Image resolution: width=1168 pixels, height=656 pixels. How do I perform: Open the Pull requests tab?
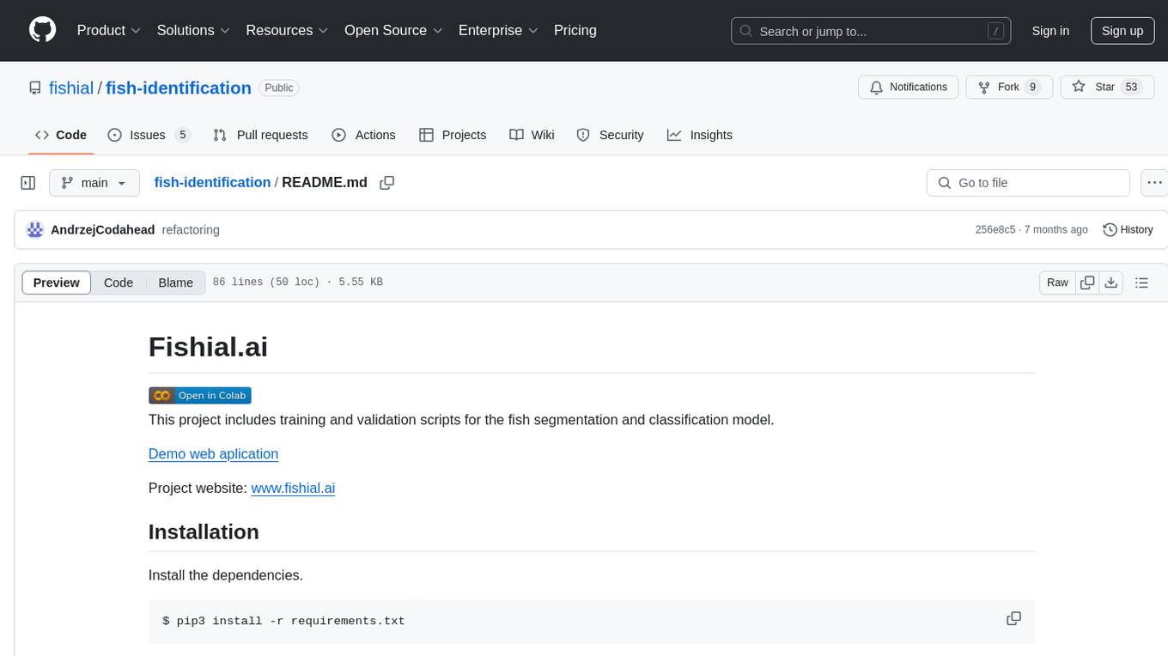pos(260,135)
